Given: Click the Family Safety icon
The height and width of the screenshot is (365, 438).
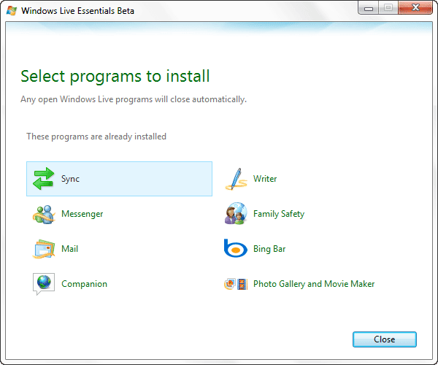Looking at the screenshot, I should [236, 214].
